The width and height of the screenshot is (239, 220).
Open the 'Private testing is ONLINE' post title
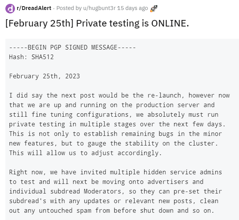132,23
